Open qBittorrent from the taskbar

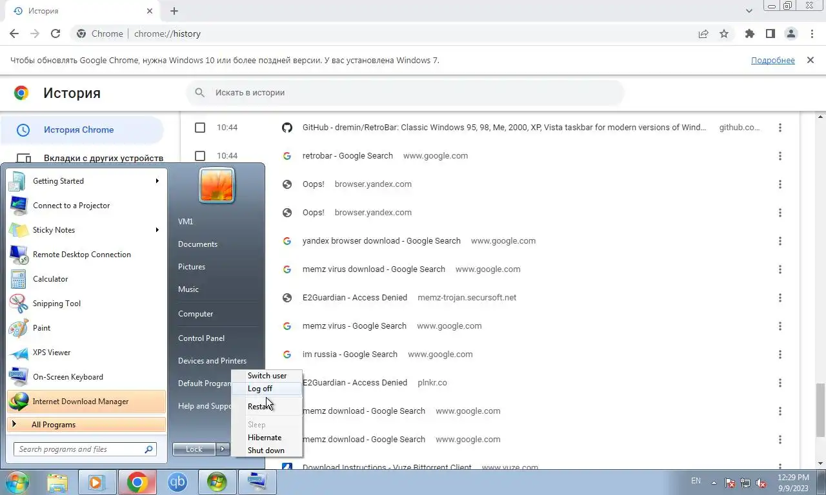177,482
